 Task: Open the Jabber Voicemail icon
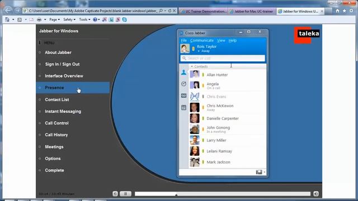point(183,95)
